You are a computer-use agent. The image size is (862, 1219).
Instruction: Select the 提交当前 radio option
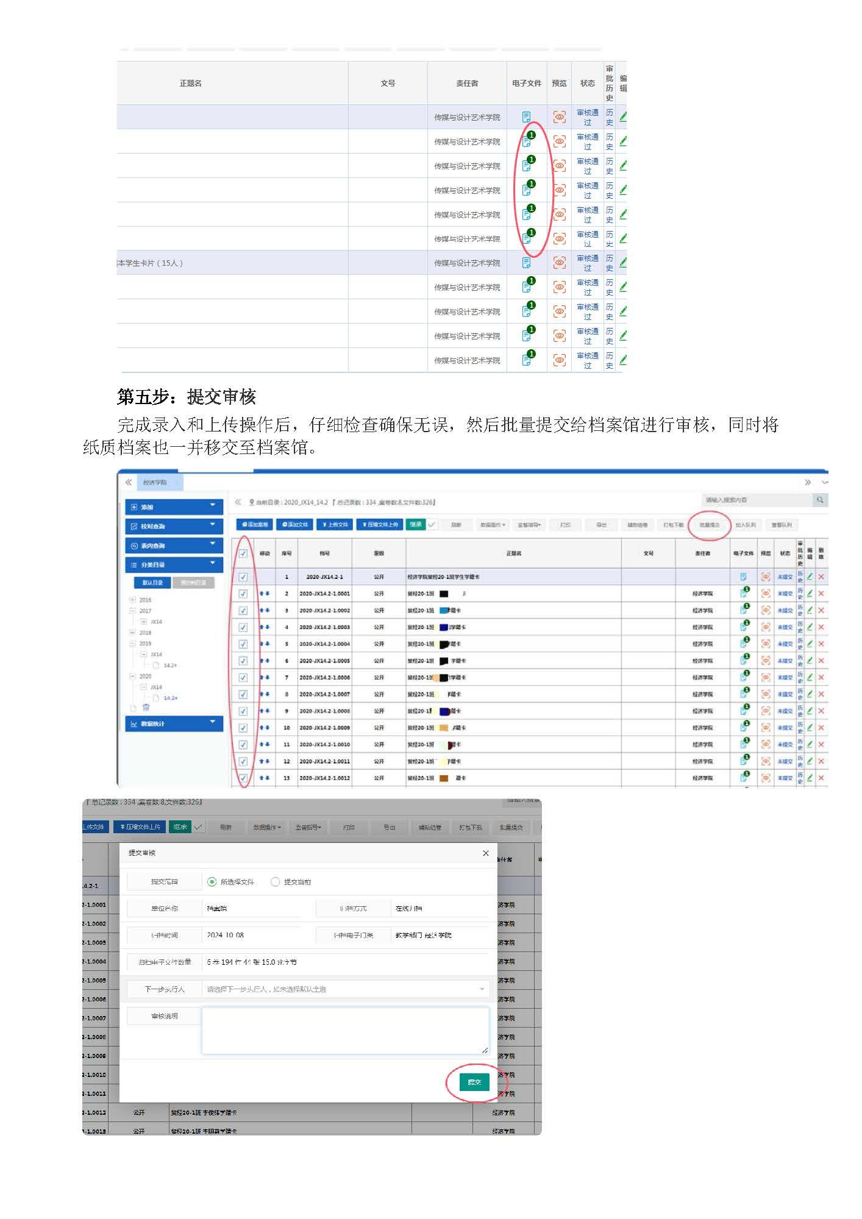(276, 882)
